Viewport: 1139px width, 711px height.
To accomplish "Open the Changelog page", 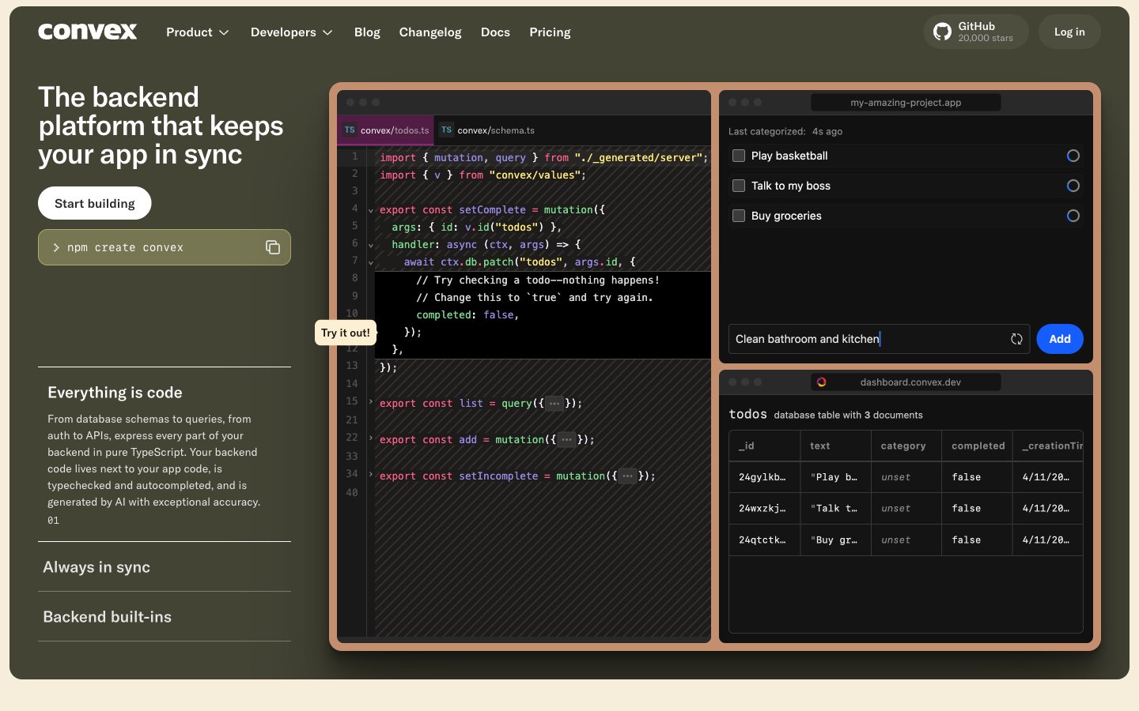I will click(x=430, y=32).
